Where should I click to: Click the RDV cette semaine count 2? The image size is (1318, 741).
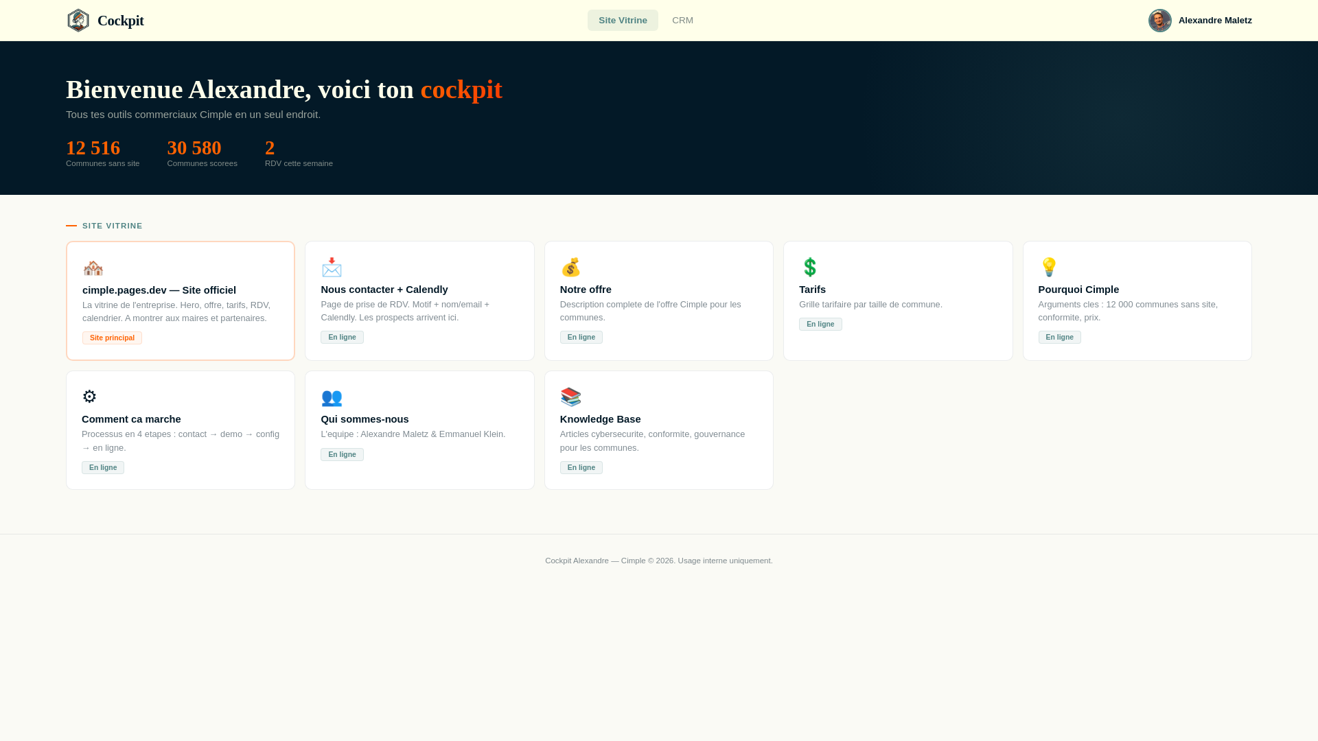(270, 148)
